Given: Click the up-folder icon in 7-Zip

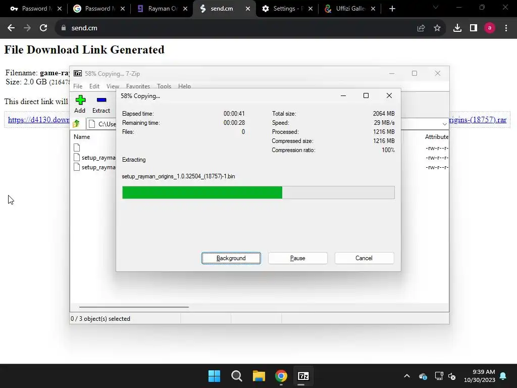Looking at the screenshot, I should coord(76,124).
